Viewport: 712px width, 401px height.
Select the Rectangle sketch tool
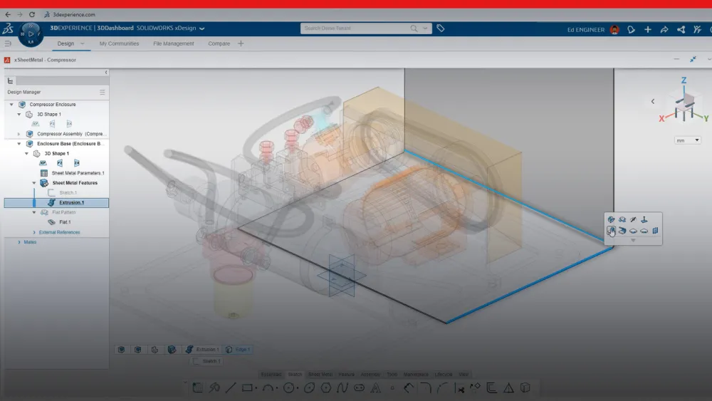click(x=247, y=388)
